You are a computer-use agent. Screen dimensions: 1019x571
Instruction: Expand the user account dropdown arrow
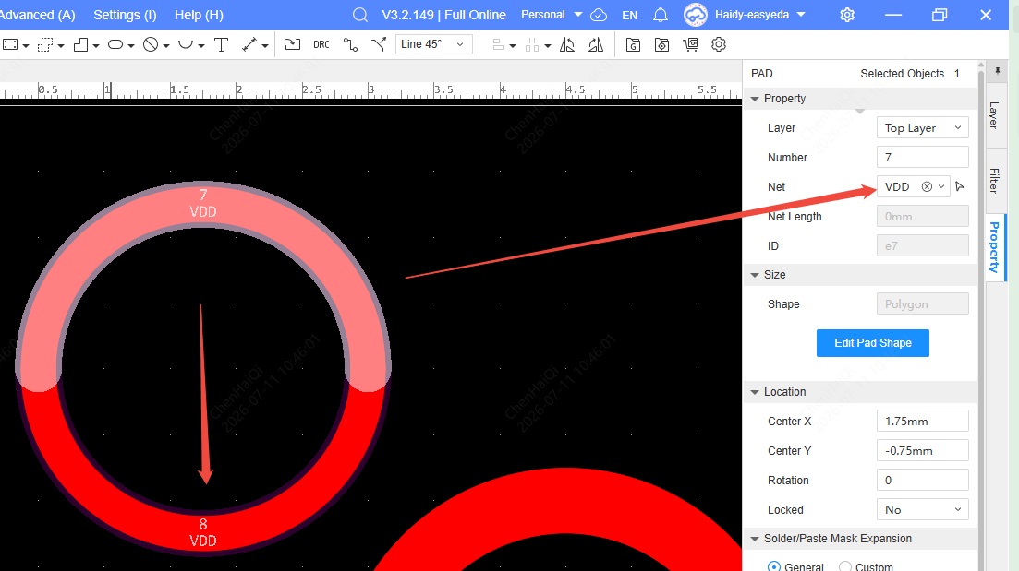[x=801, y=15]
